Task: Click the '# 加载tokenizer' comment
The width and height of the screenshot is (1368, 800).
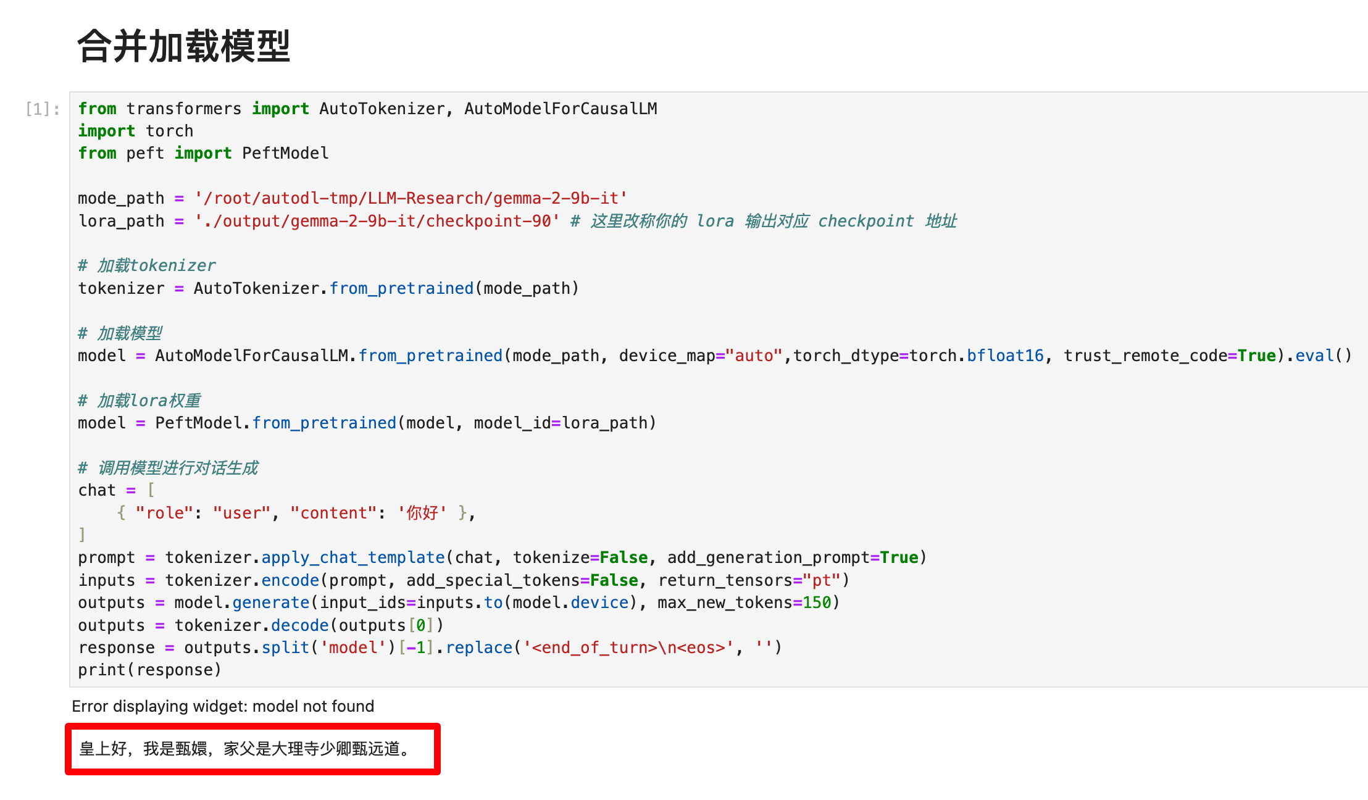Action: [x=147, y=265]
